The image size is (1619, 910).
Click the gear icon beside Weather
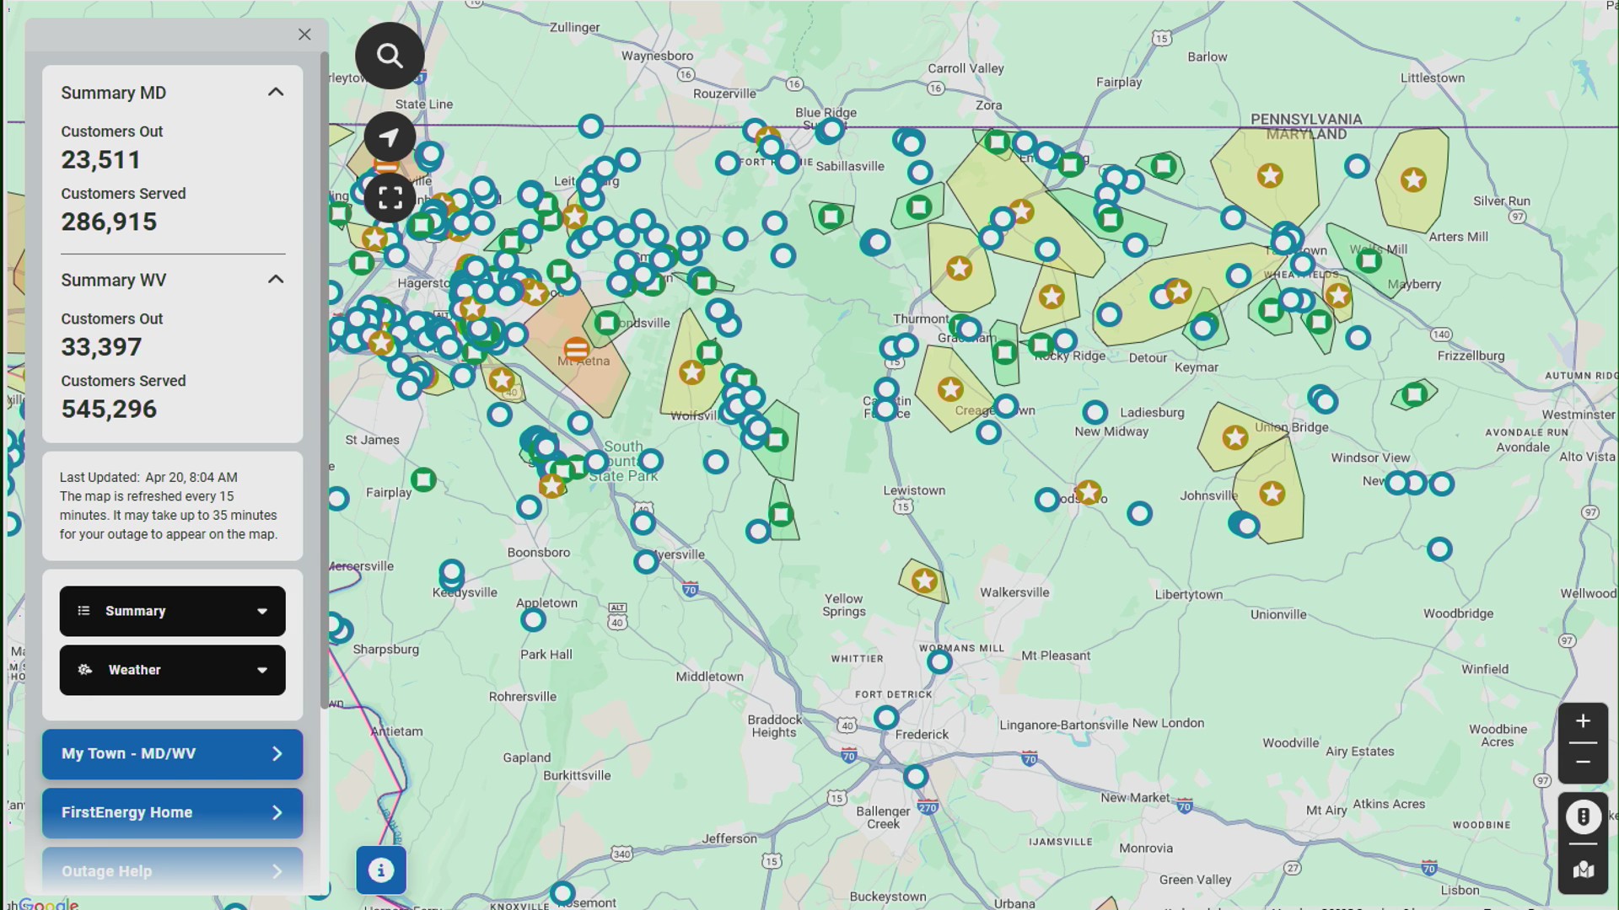(84, 670)
